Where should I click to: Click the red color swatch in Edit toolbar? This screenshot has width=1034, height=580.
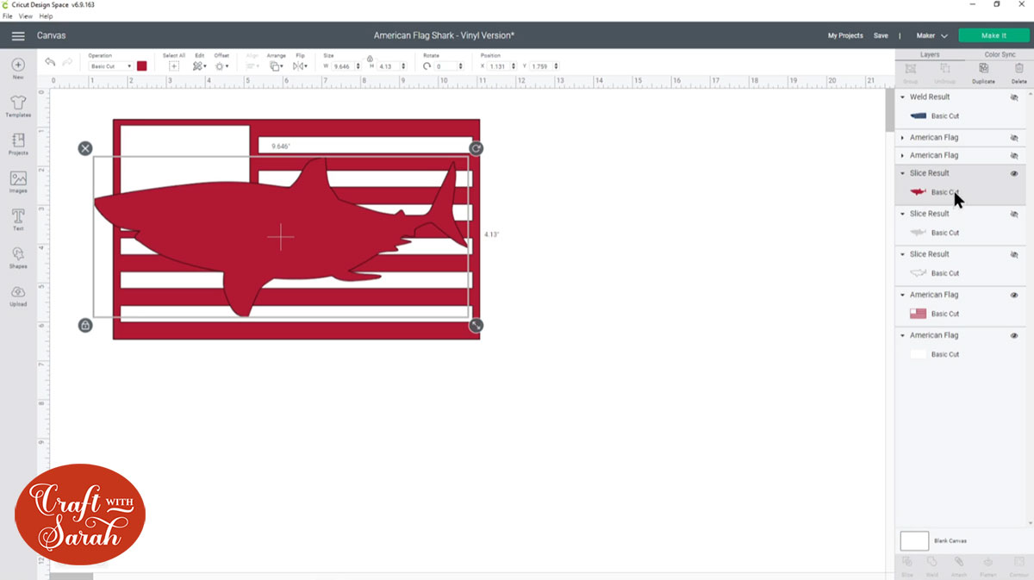[141, 65]
